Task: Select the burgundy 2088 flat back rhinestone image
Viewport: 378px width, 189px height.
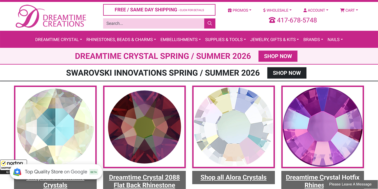Action: [x=144, y=127]
